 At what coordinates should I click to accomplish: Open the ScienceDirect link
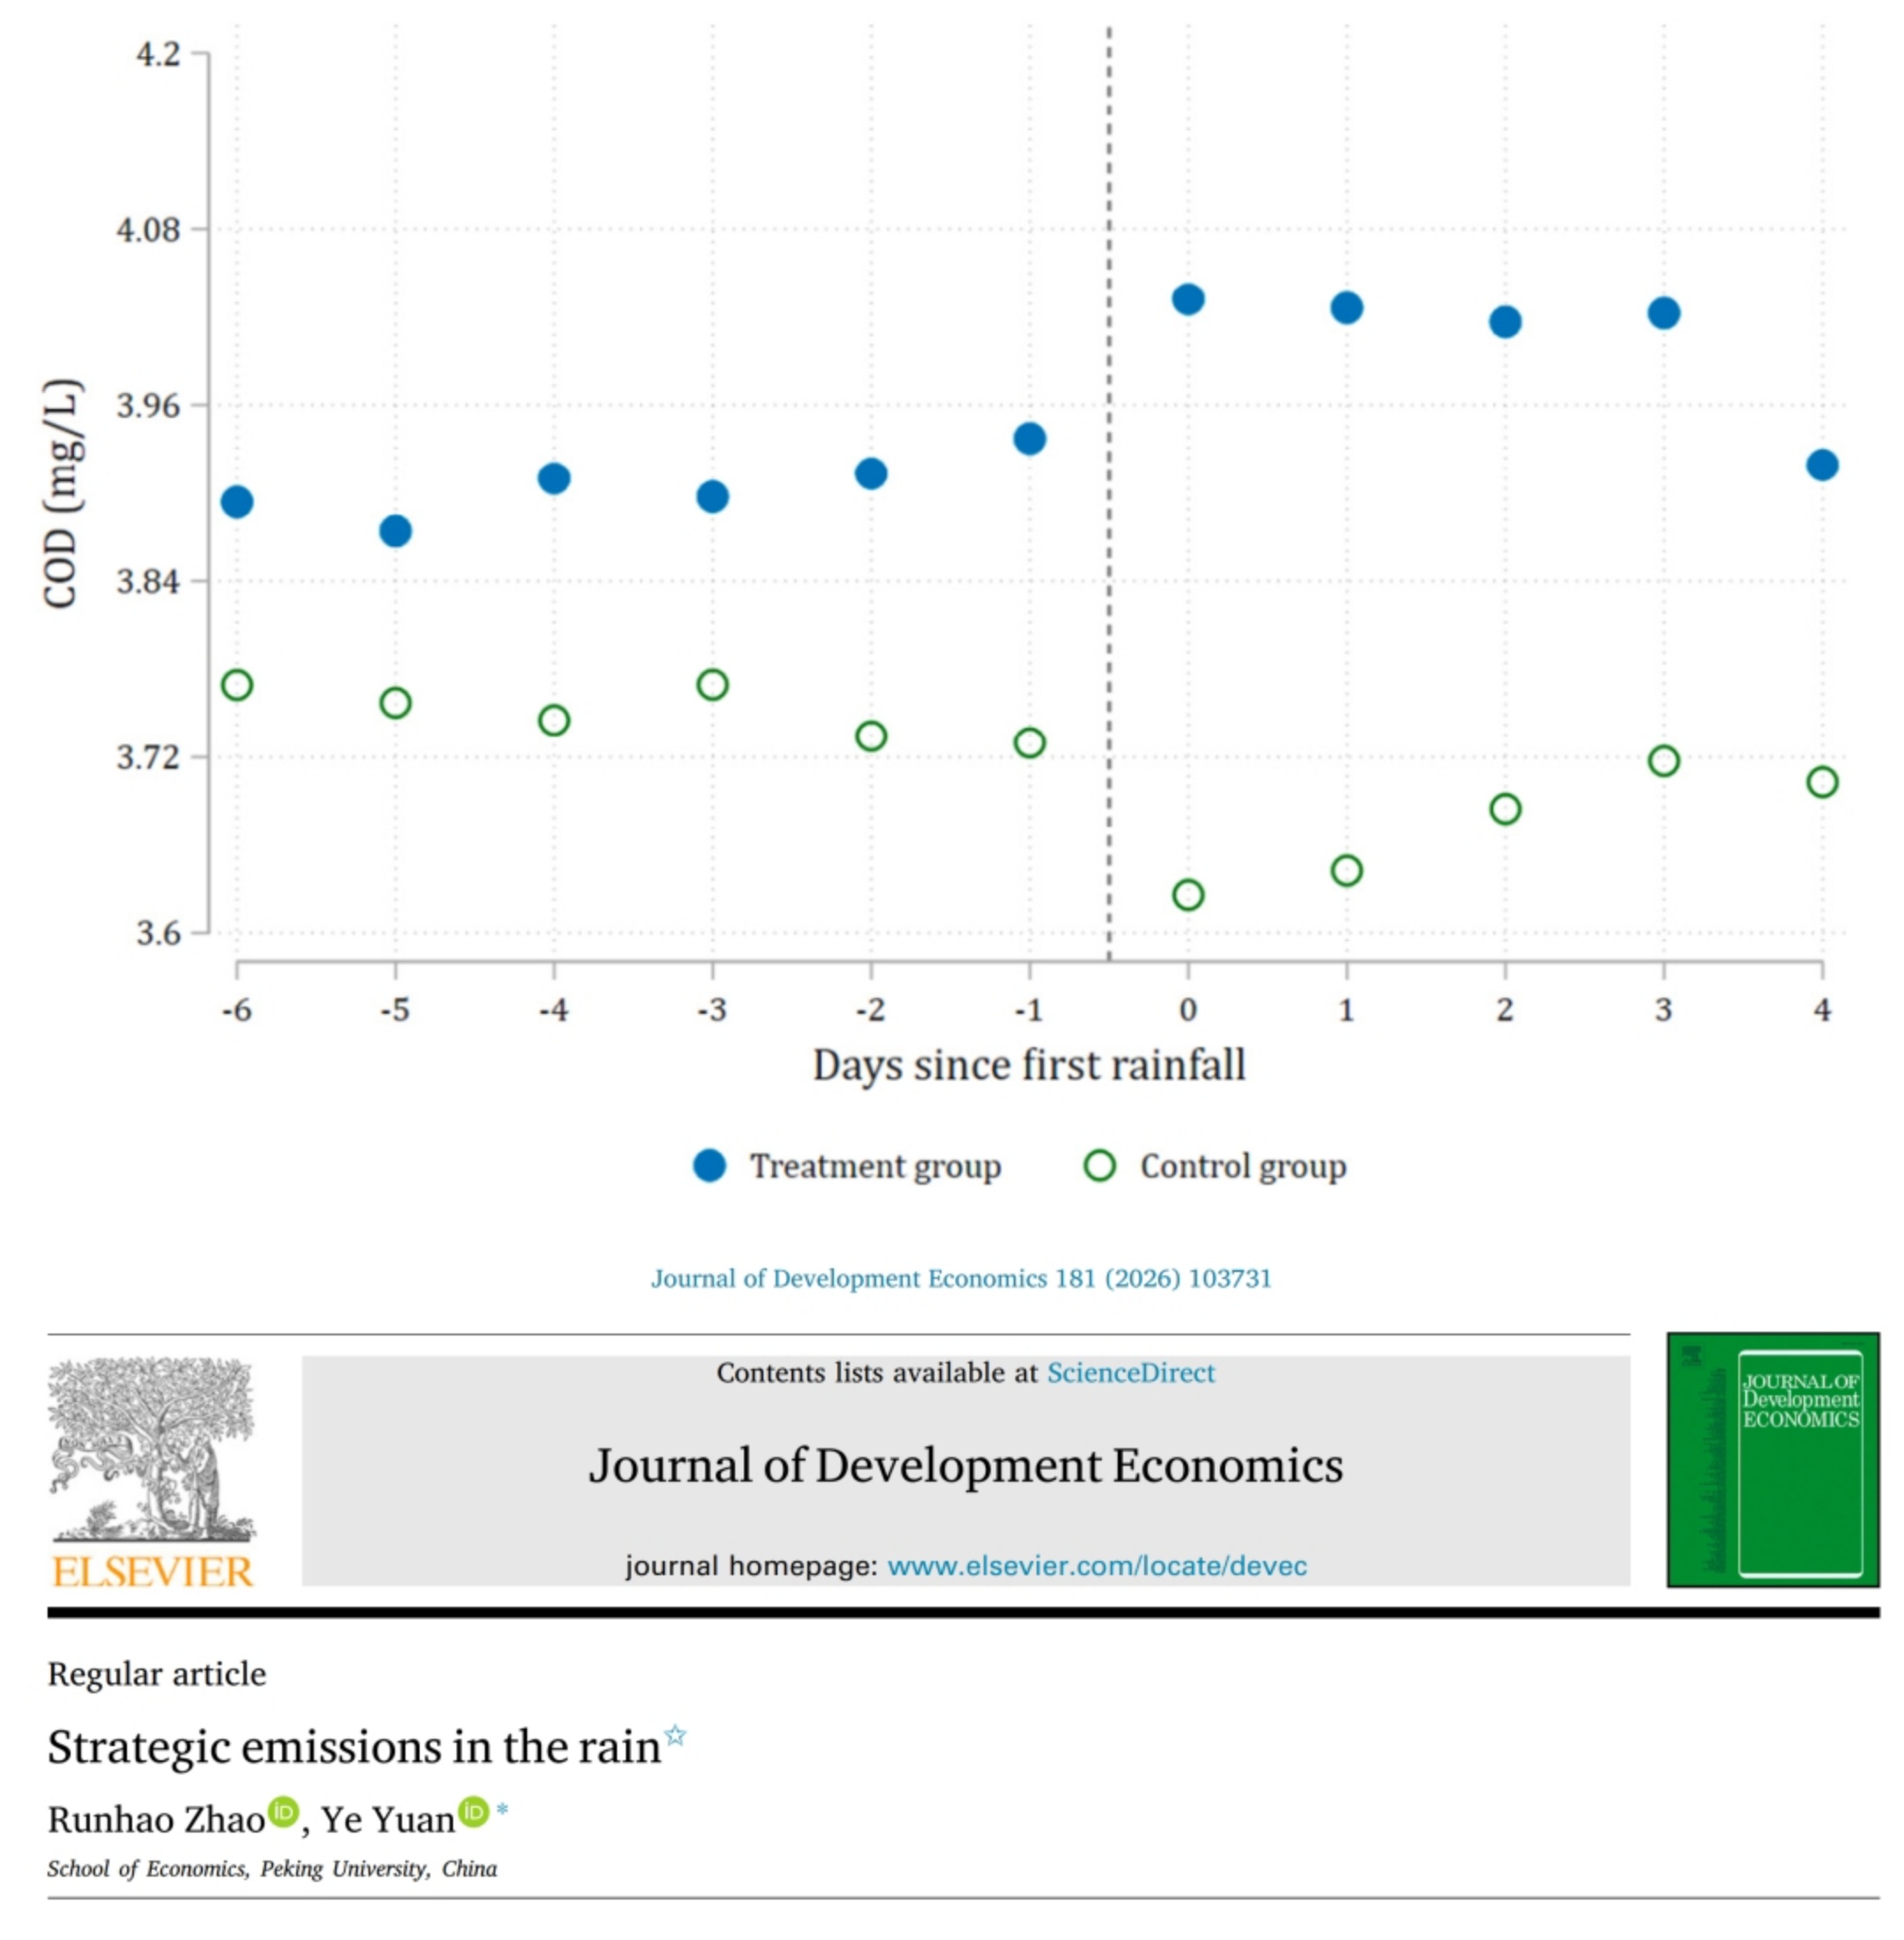pos(1130,1373)
